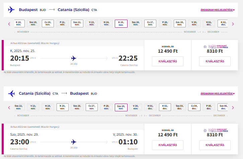The width and height of the screenshot is (243, 159).
Task: Expand return Árdiagram megjelenítése price chart
Action: 218,94
